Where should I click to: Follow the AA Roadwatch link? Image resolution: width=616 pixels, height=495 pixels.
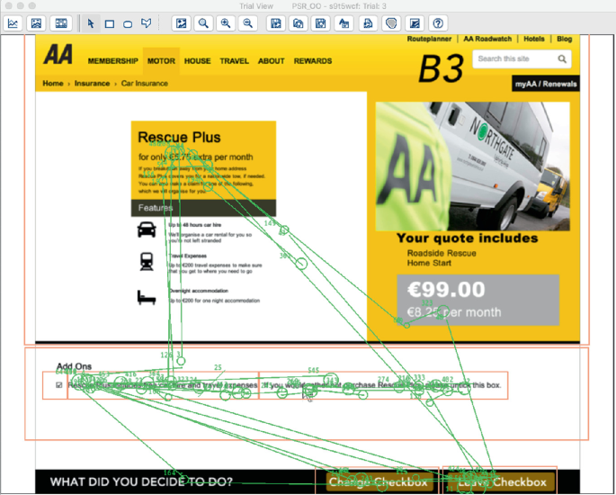pyautogui.click(x=487, y=39)
